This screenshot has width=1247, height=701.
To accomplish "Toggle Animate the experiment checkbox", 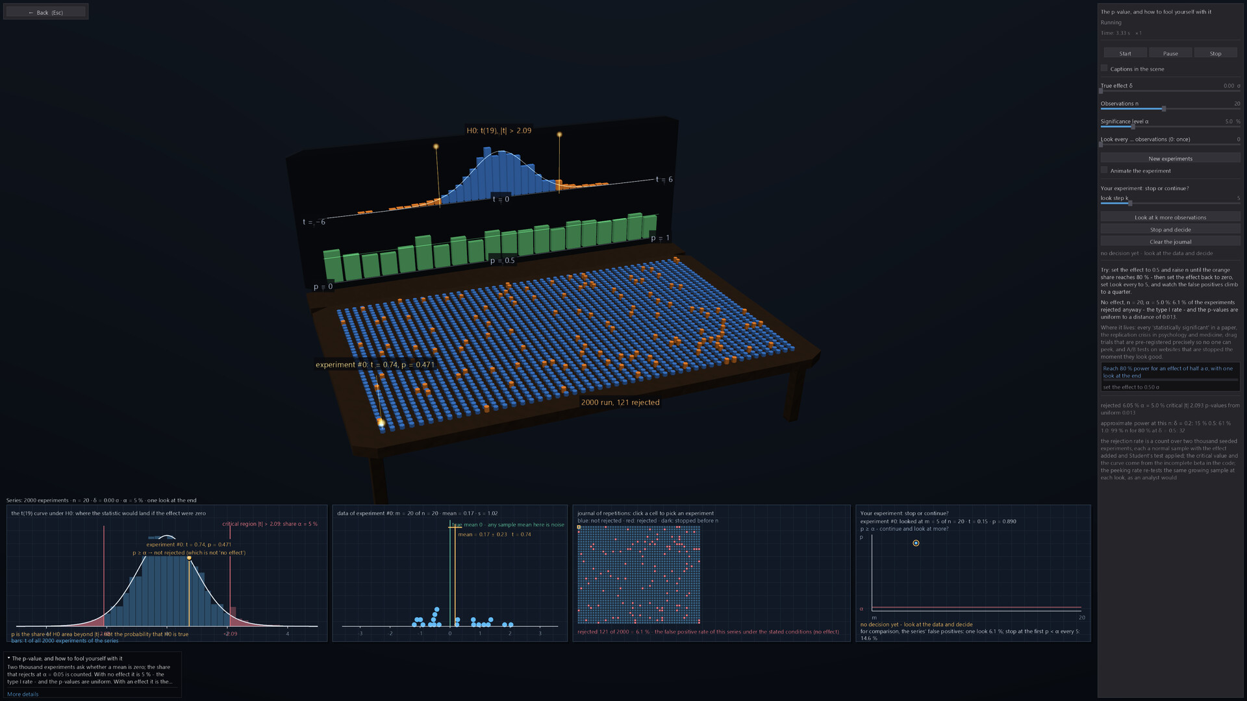I will point(1104,170).
